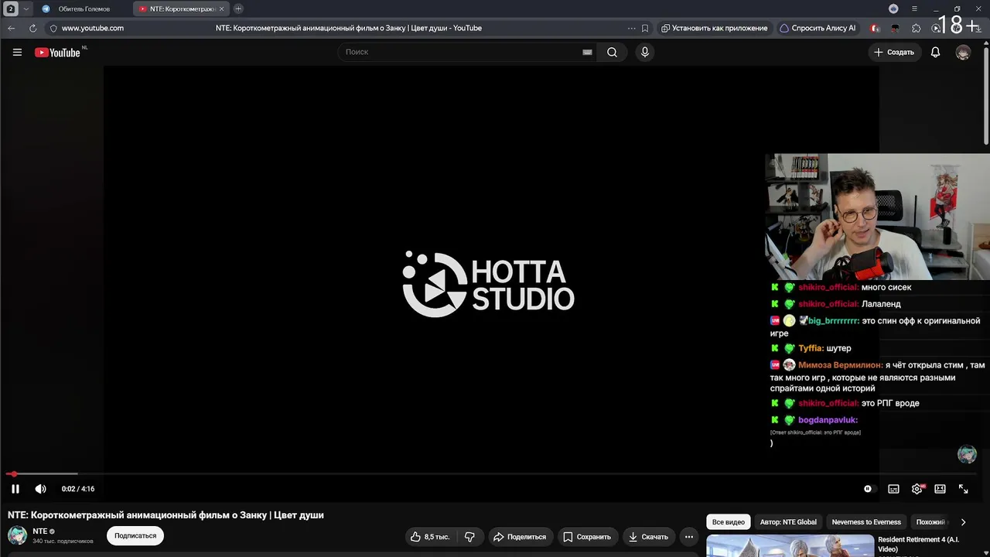Click the address bar showing www.youtube.com
This screenshot has height=557, width=990.
(92, 28)
